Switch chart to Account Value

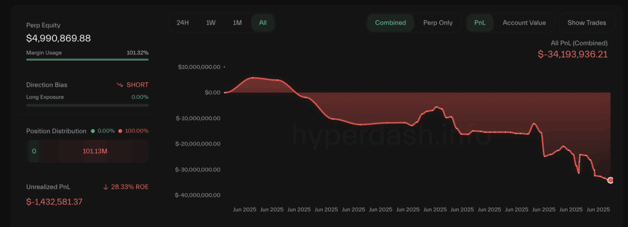[x=524, y=22]
